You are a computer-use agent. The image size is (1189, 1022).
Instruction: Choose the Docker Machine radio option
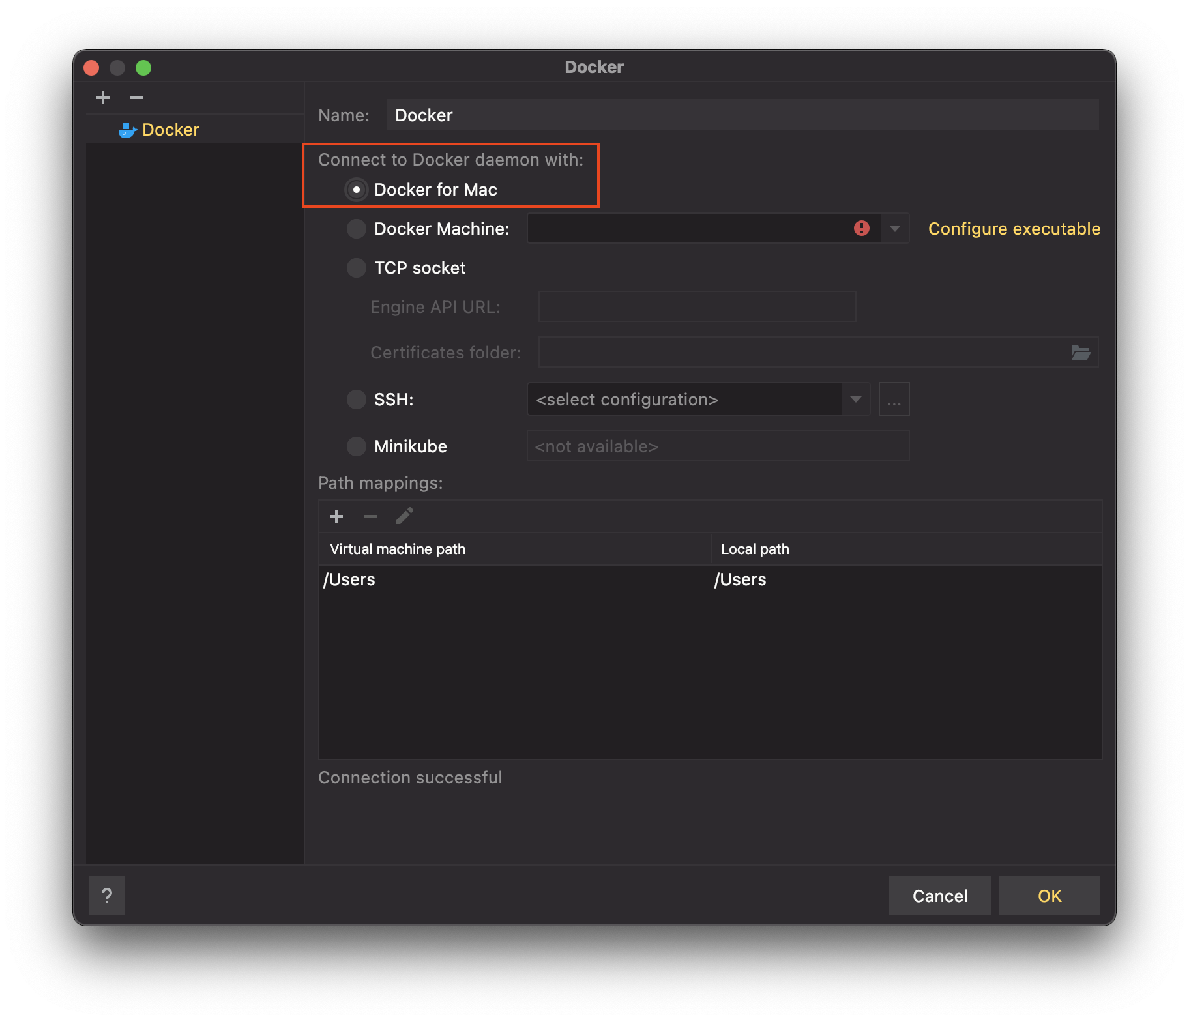[x=357, y=229]
